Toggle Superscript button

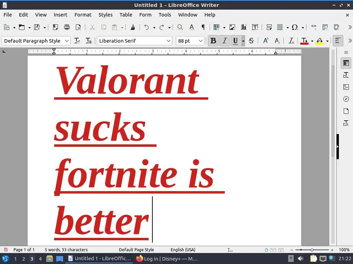point(266,41)
